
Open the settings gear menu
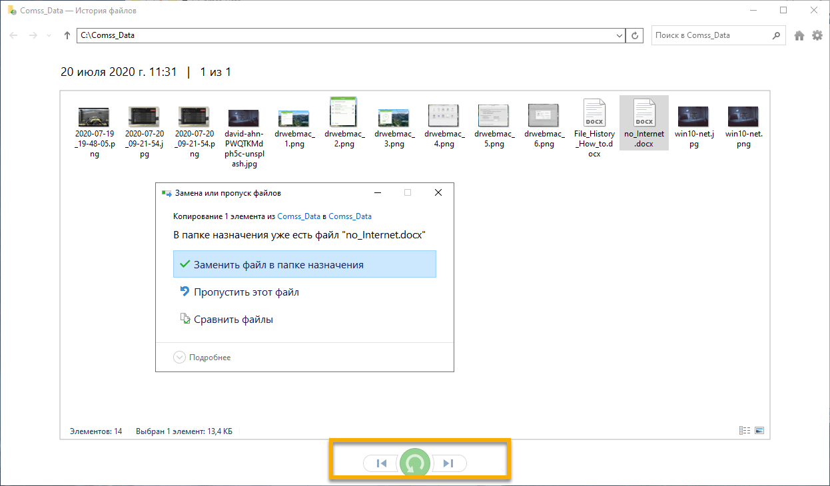[x=817, y=35]
